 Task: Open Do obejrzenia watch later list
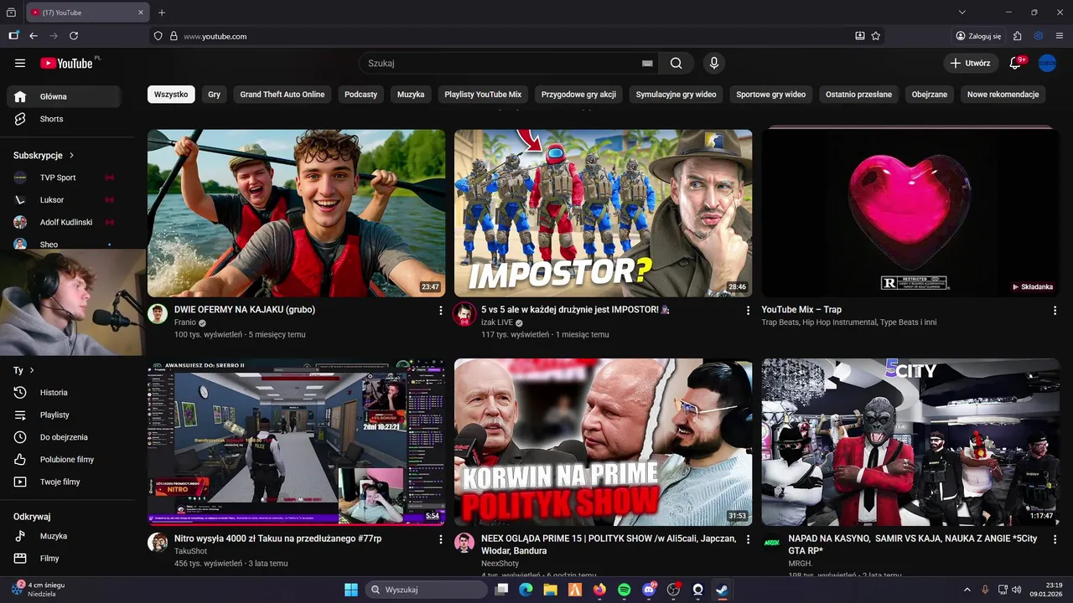[64, 437]
